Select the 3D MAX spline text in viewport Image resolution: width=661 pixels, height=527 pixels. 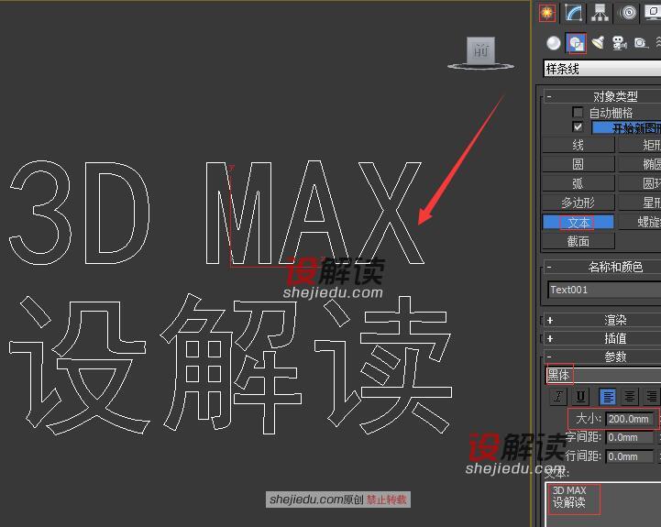(217, 213)
